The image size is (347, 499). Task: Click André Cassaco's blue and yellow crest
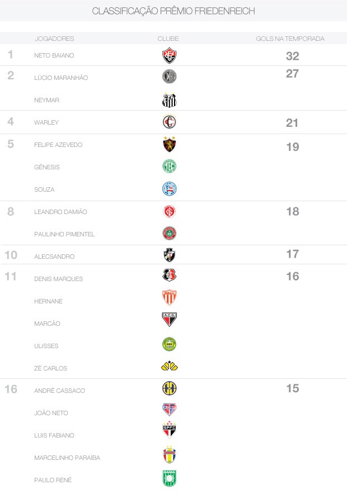click(x=169, y=388)
